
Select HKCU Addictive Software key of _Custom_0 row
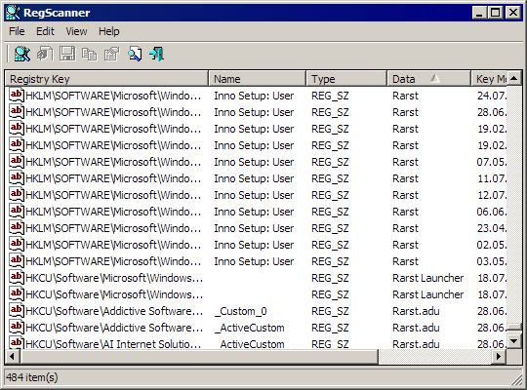coord(114,311)
